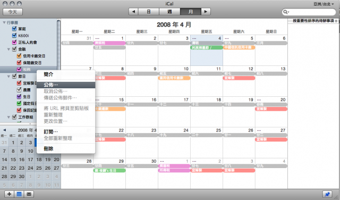Select the orange event on April 10
The image size is (340, 200).
click(174, 78)
